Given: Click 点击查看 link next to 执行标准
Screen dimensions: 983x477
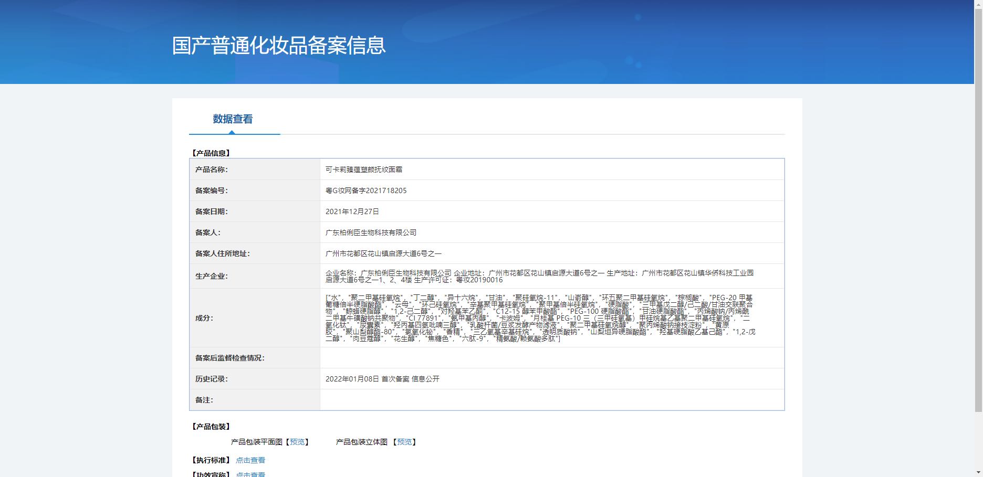Looking at the screenshot, I should pyautogui.click(x=250, y=460).
